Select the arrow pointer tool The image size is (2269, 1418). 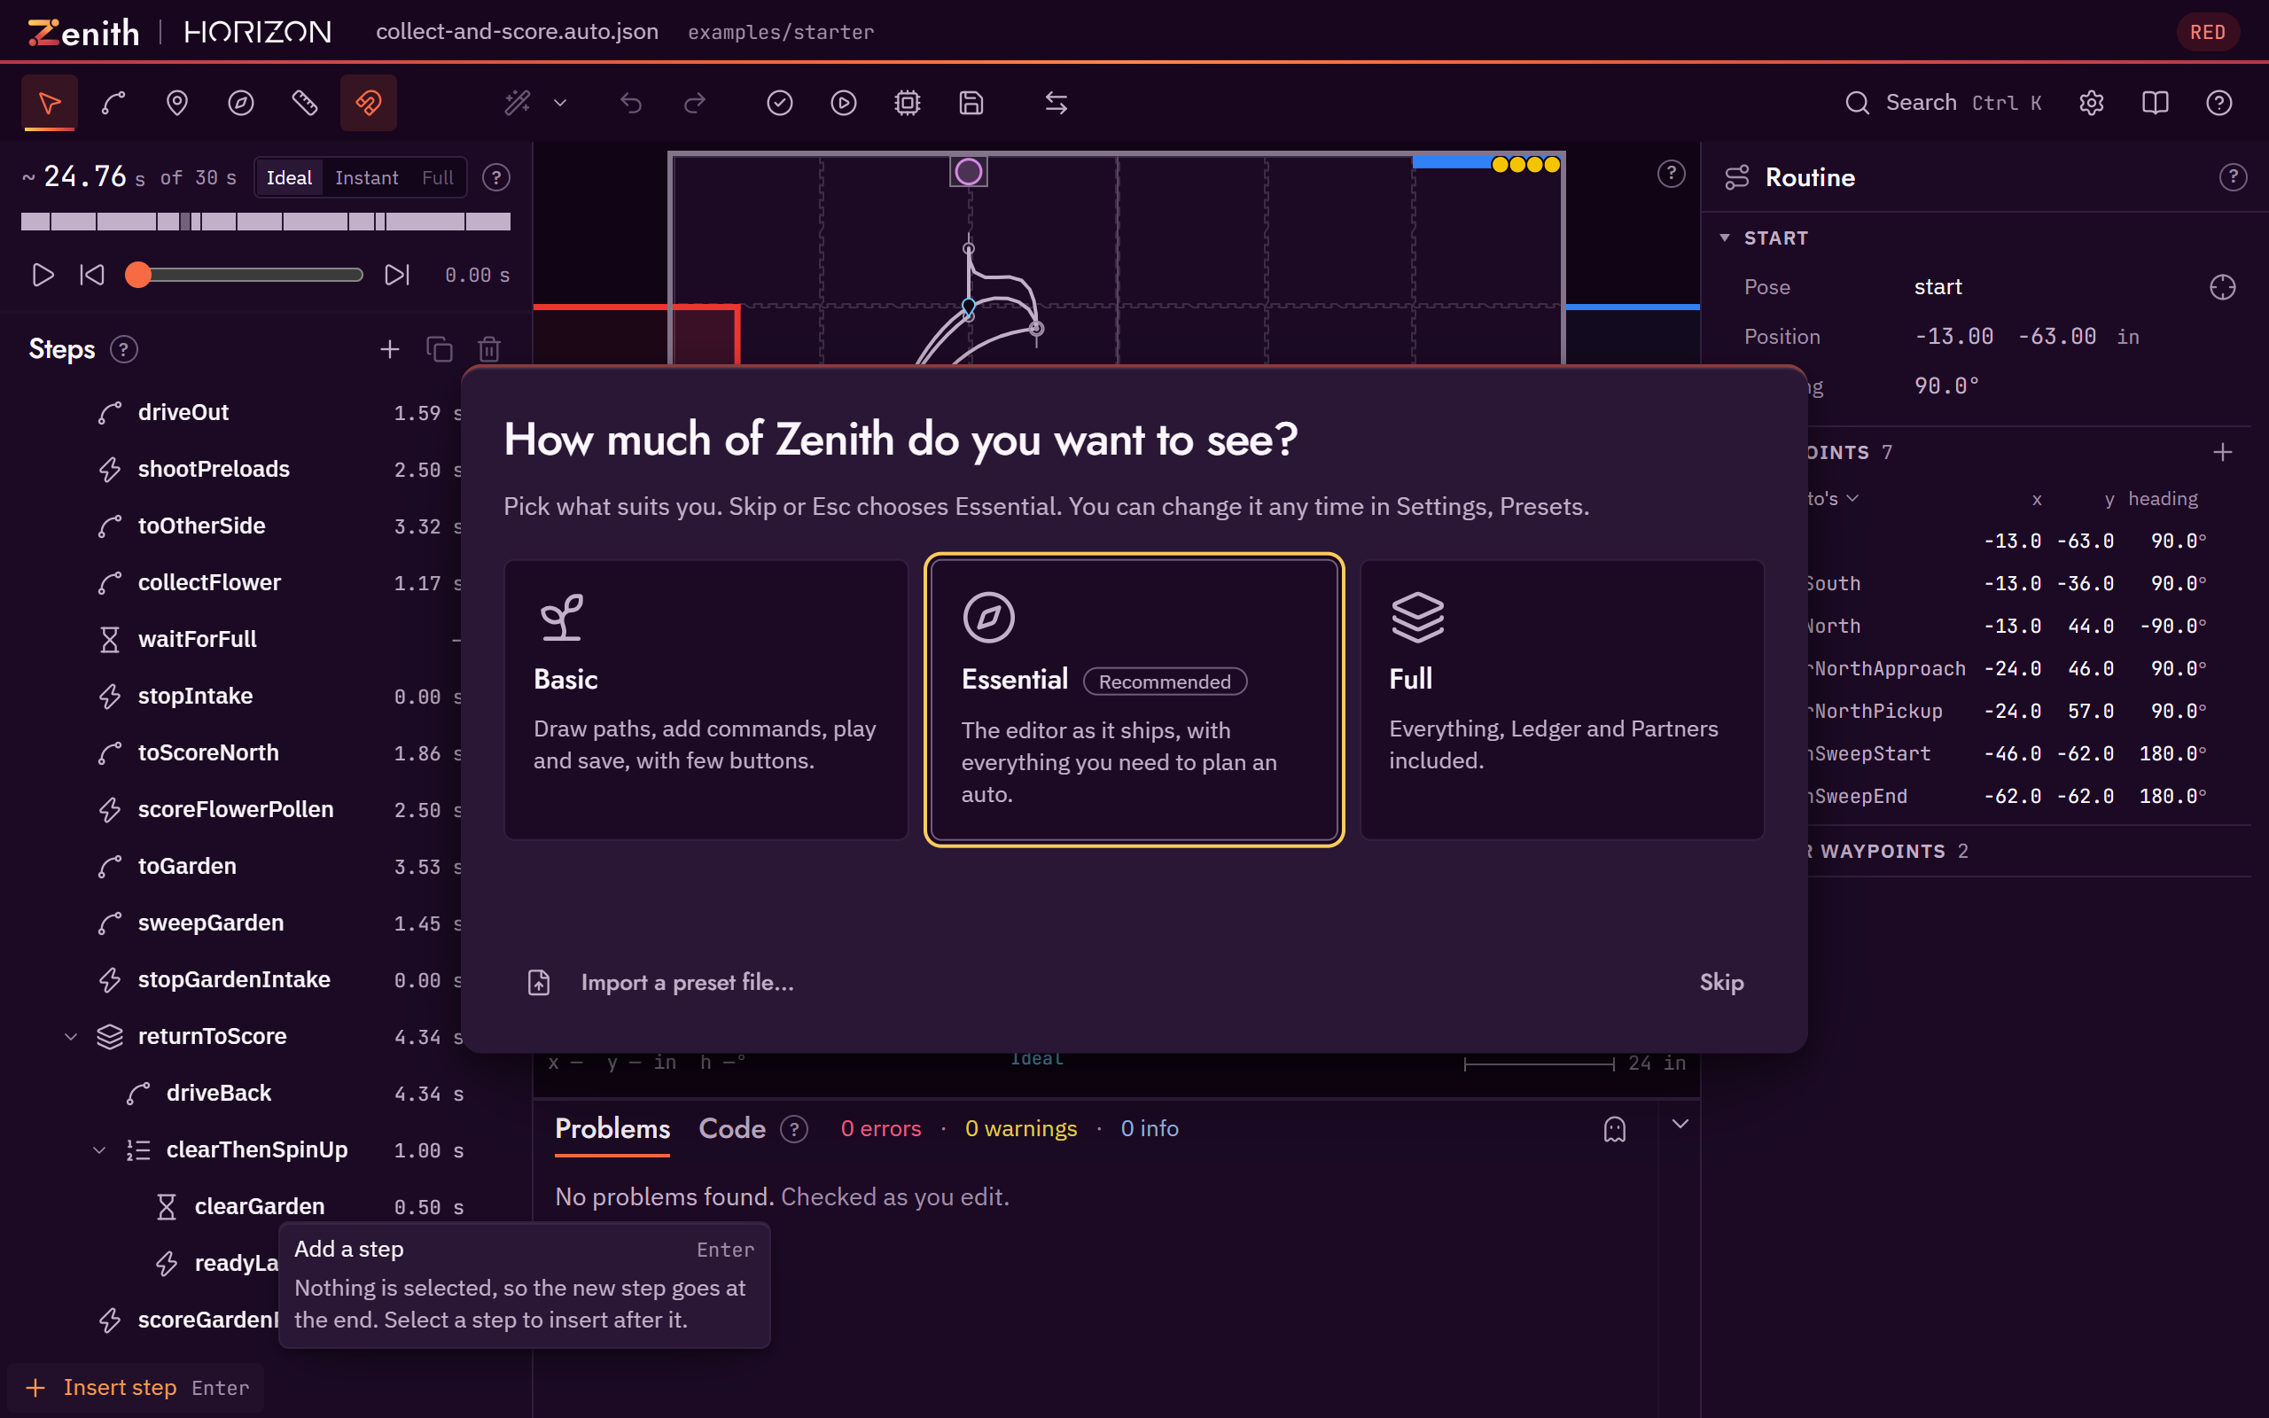(49, 102)
